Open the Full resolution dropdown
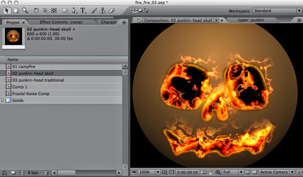 coord(233,172)
